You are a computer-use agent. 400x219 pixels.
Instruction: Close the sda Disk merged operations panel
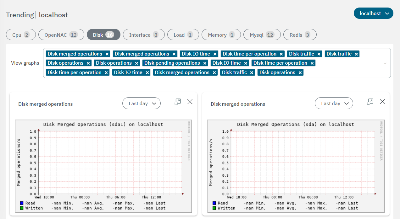pos(382,102)
